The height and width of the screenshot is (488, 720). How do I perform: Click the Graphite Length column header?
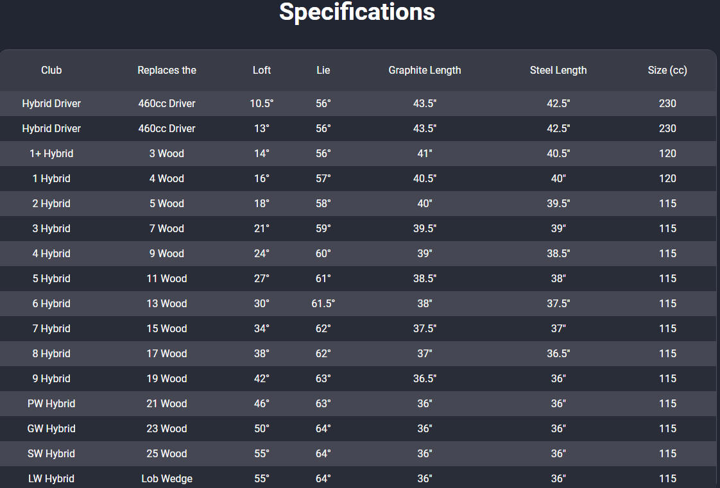425,70
